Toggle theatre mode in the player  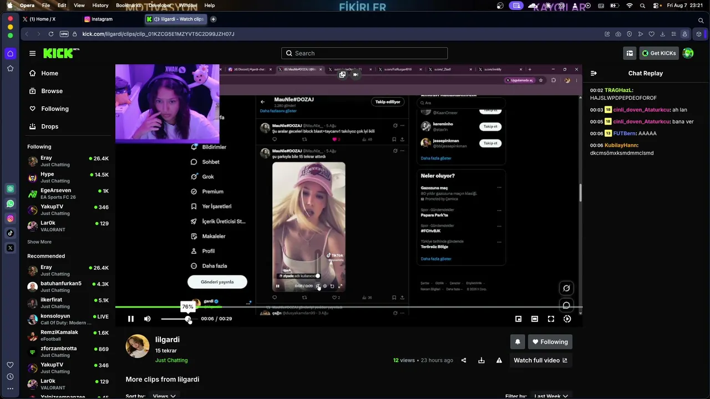[x=535, y=319]
